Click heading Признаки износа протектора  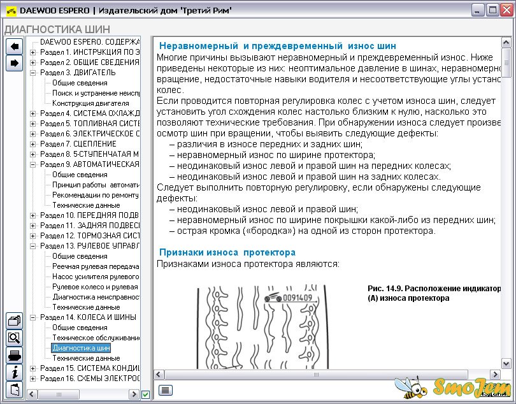227,252
